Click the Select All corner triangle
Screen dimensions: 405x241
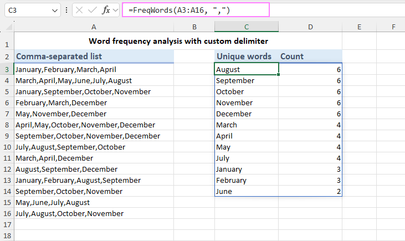pyautogui.click(x=9, y=27)
